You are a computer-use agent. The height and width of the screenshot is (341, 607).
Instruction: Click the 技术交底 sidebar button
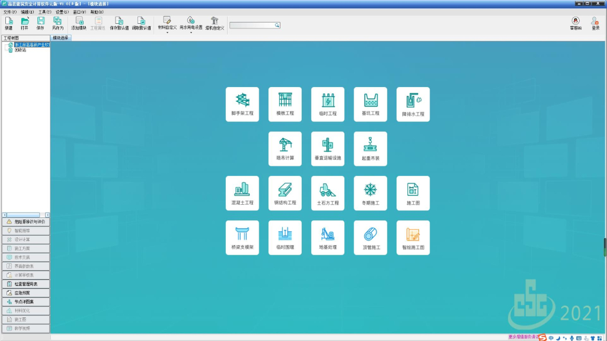25,258
